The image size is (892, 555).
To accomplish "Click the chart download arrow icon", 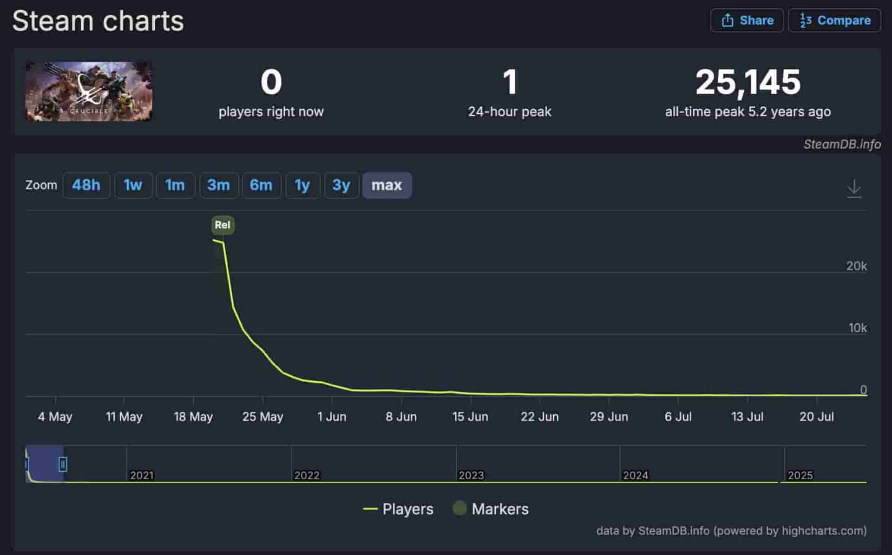I will [x=854, y=189].
